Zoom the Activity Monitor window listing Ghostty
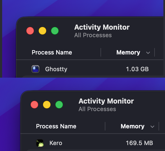The height and width of the screenshot is (151, 165). pos(55,31)
